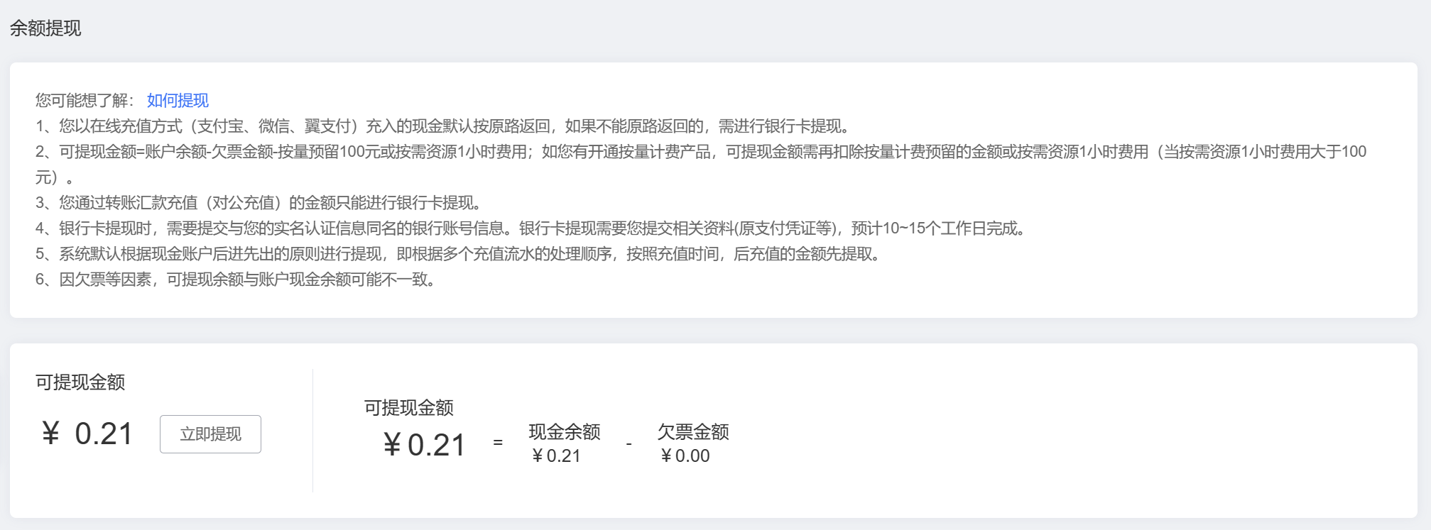Click the ¥0.21 value under 现金余额
Screen dimensions: 1431x530
click(556, 456)
